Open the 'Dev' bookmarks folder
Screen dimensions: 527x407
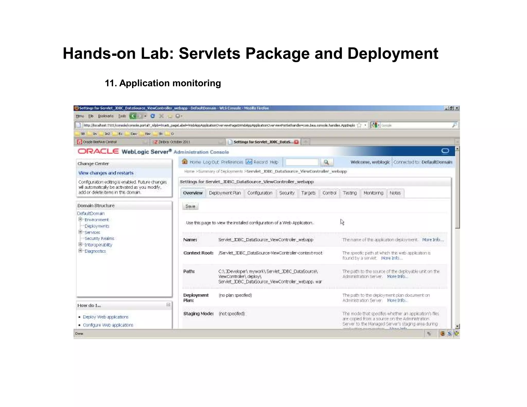(x=131, y=134)
